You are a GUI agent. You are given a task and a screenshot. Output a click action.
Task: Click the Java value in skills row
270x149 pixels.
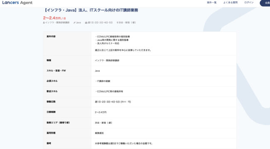pos(97,71)
